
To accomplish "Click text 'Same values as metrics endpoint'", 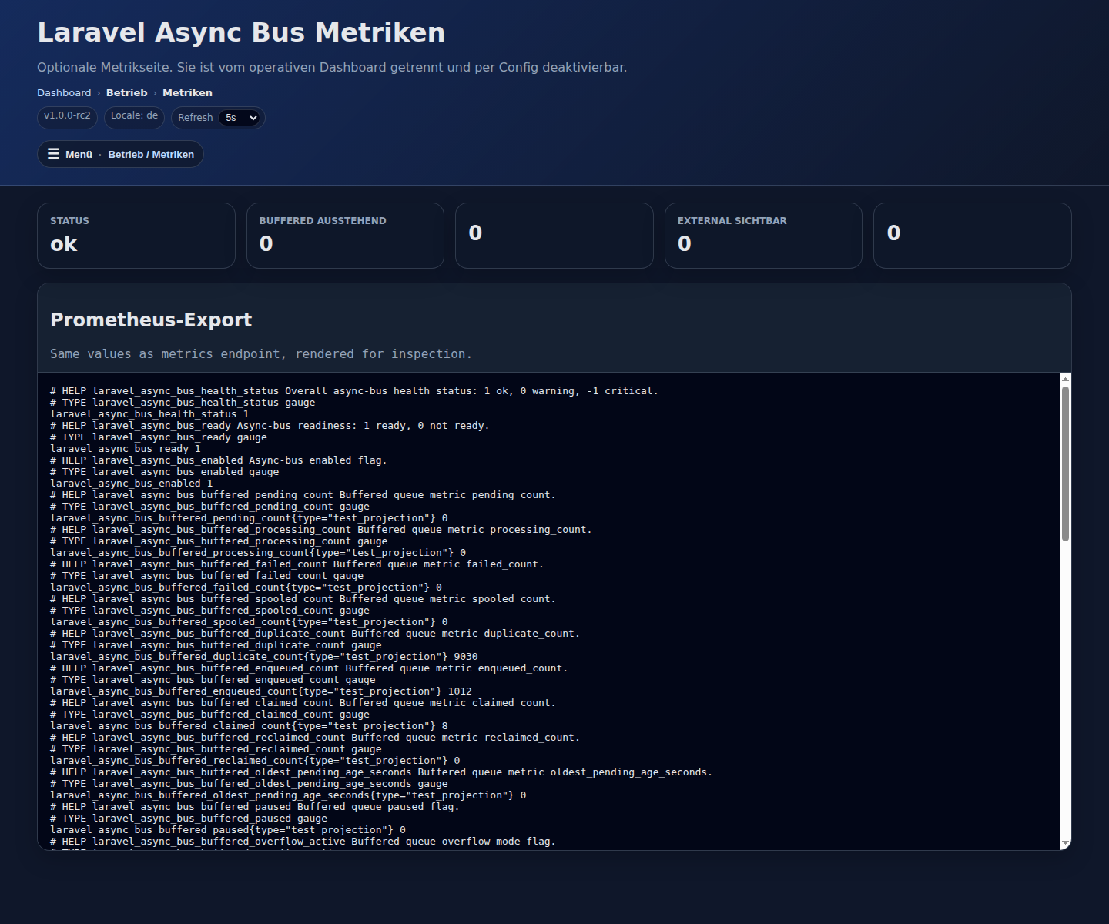I will pos(166,354).
